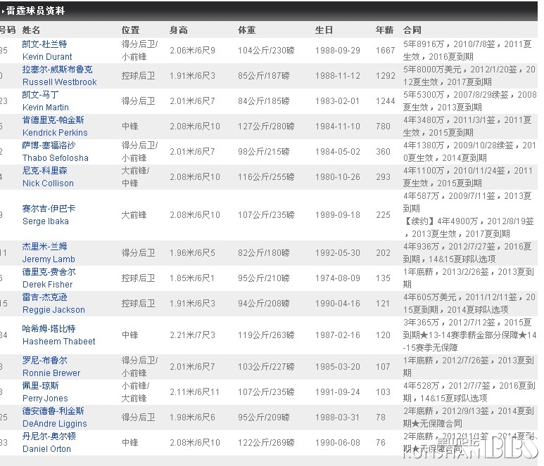Viewport: 544px width, 466px height.
Task: Open Nick Collison player link
Action: [48, 183]
